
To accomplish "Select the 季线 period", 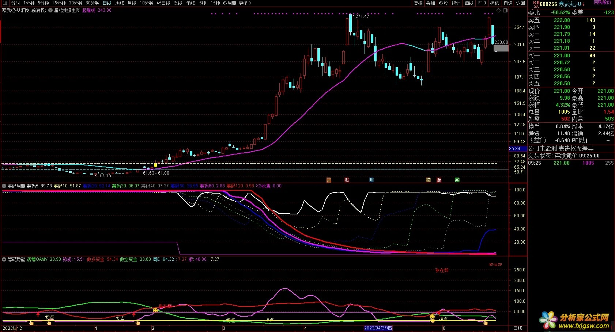I will click(178, 3).
